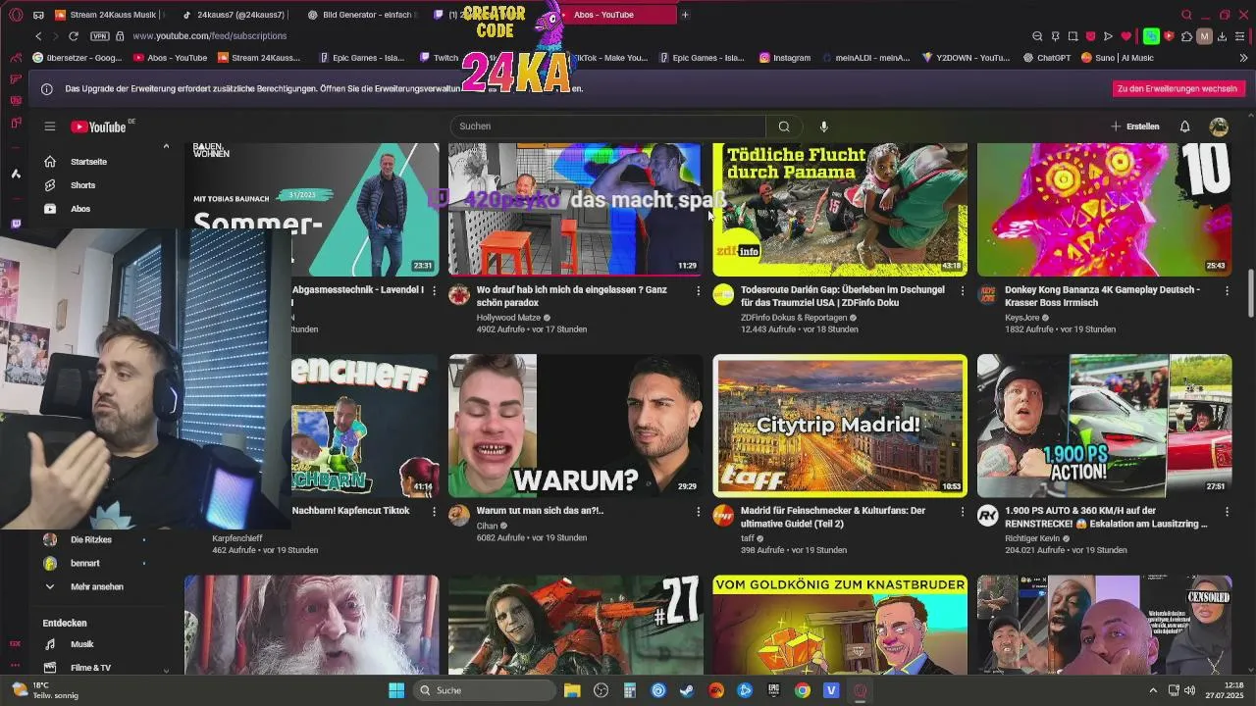Click the Erstellen create button
1256x706 pixels.
(x=1134, y=126)
